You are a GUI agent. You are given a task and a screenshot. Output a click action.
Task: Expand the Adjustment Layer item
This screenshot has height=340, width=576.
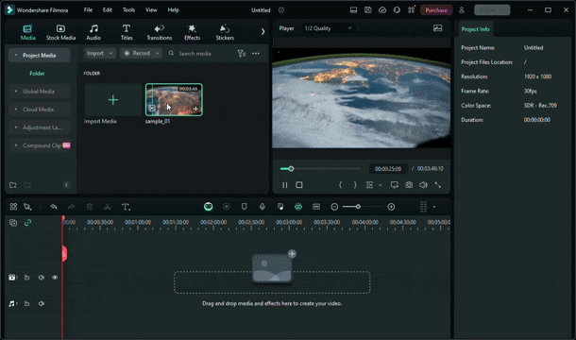(x=16, y=127)
